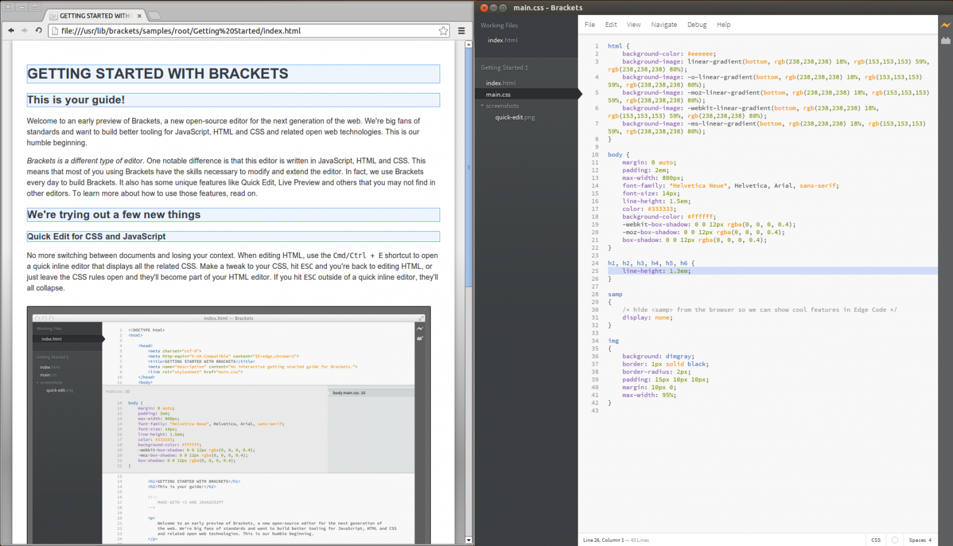This screenshot has height=546, width=953.
Task: Open the Getting Started project dropdown
Action: point(504,67)
